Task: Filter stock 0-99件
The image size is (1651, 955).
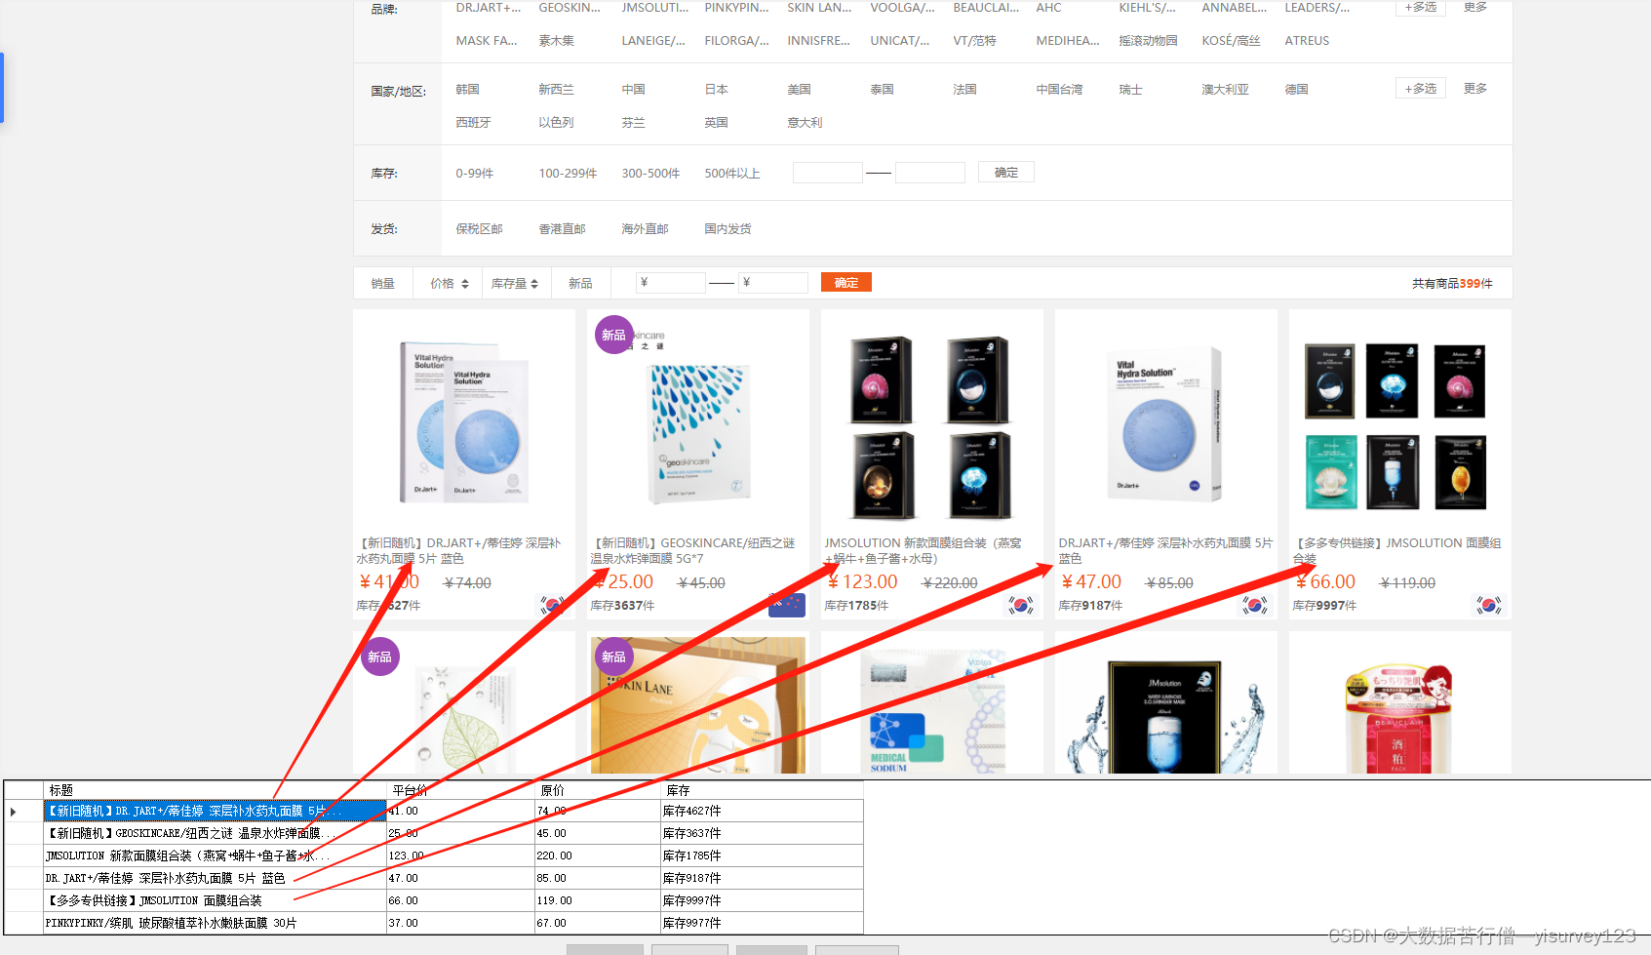Action: (x=475, y=174)
